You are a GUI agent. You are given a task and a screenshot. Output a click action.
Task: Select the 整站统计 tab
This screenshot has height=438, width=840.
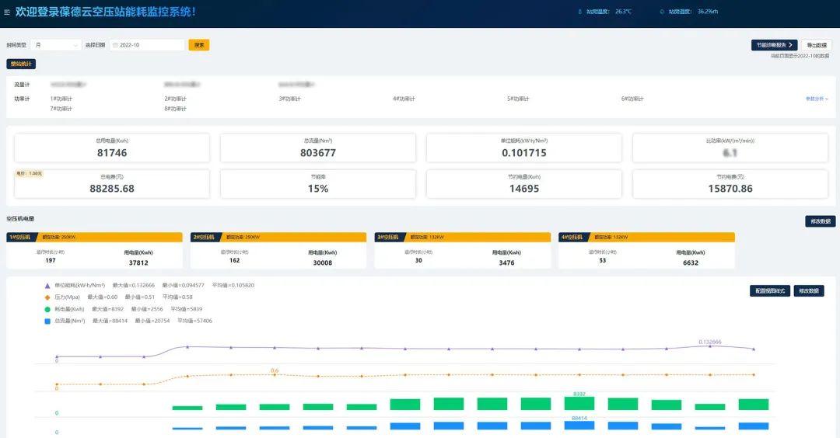pyautogui.click(x=21, y=64)
